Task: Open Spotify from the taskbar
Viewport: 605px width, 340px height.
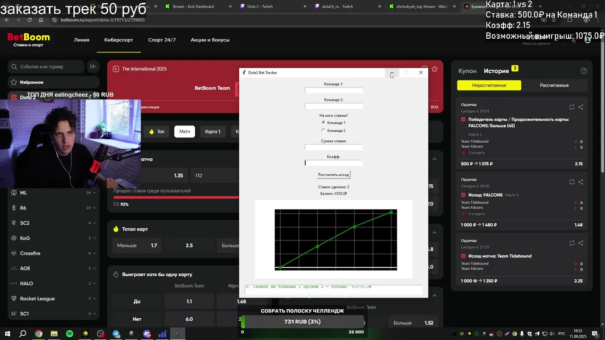Action: (x=69, y=334)
